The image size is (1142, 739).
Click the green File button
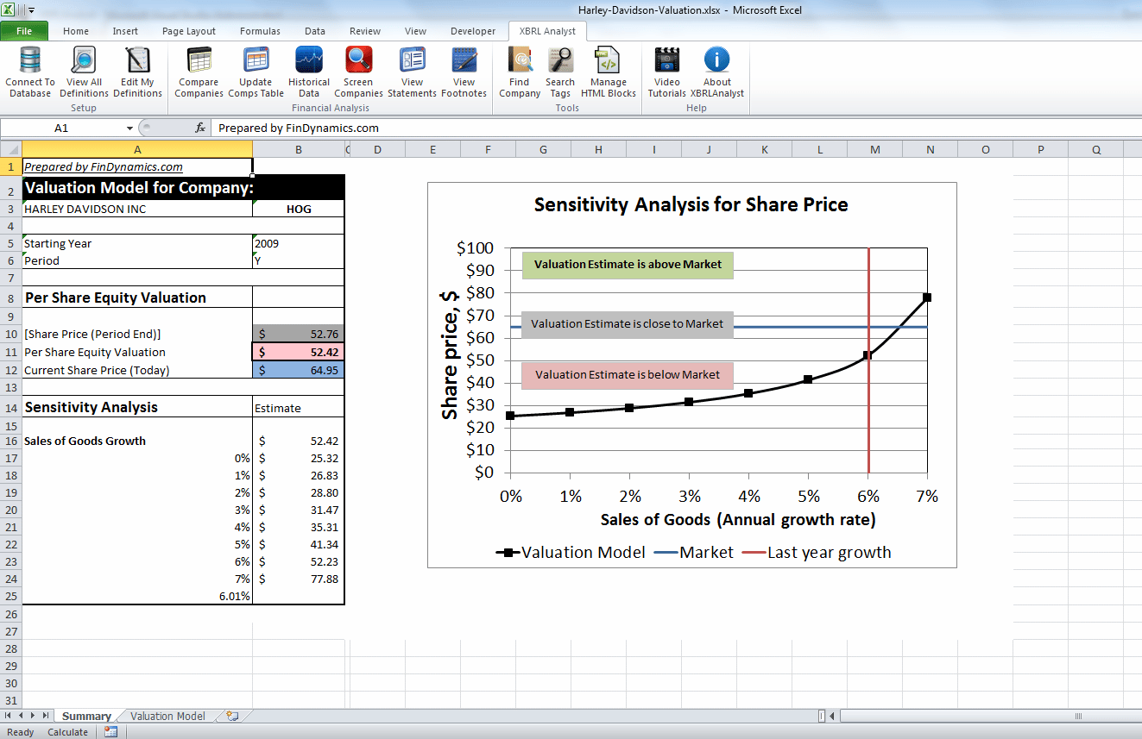(x=24, y=31)
